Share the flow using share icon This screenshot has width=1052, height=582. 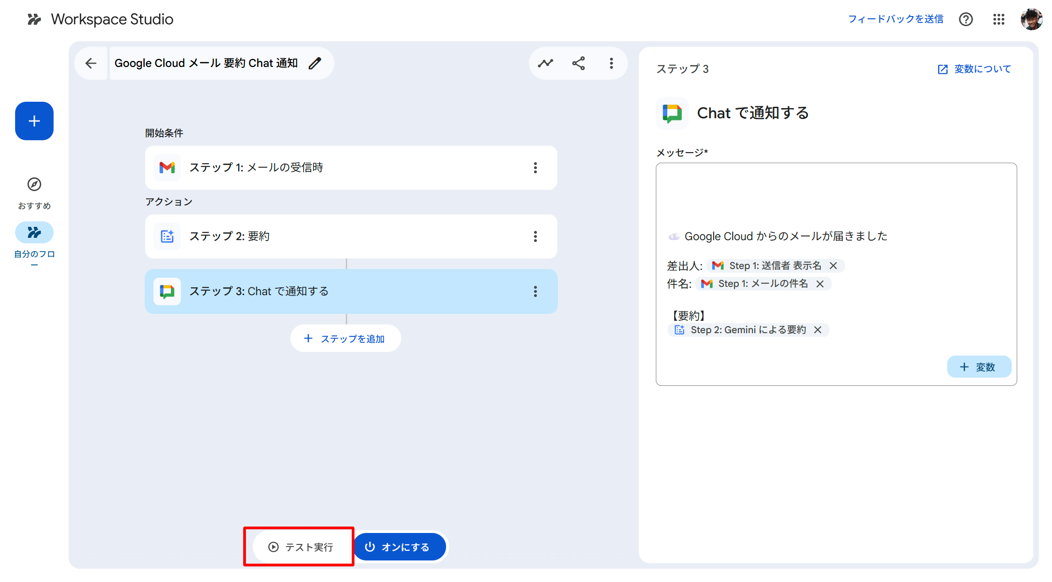pyautogui.click(x=578, y=63)
